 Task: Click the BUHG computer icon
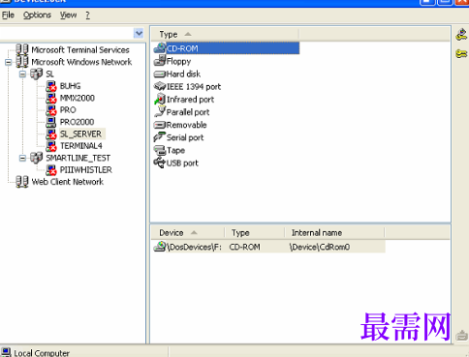pos(51,86)
